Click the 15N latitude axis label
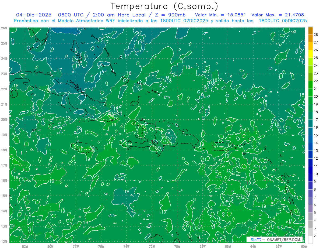Image resolution: width=323 pixels, height=250 pixels. pos(4,196)
